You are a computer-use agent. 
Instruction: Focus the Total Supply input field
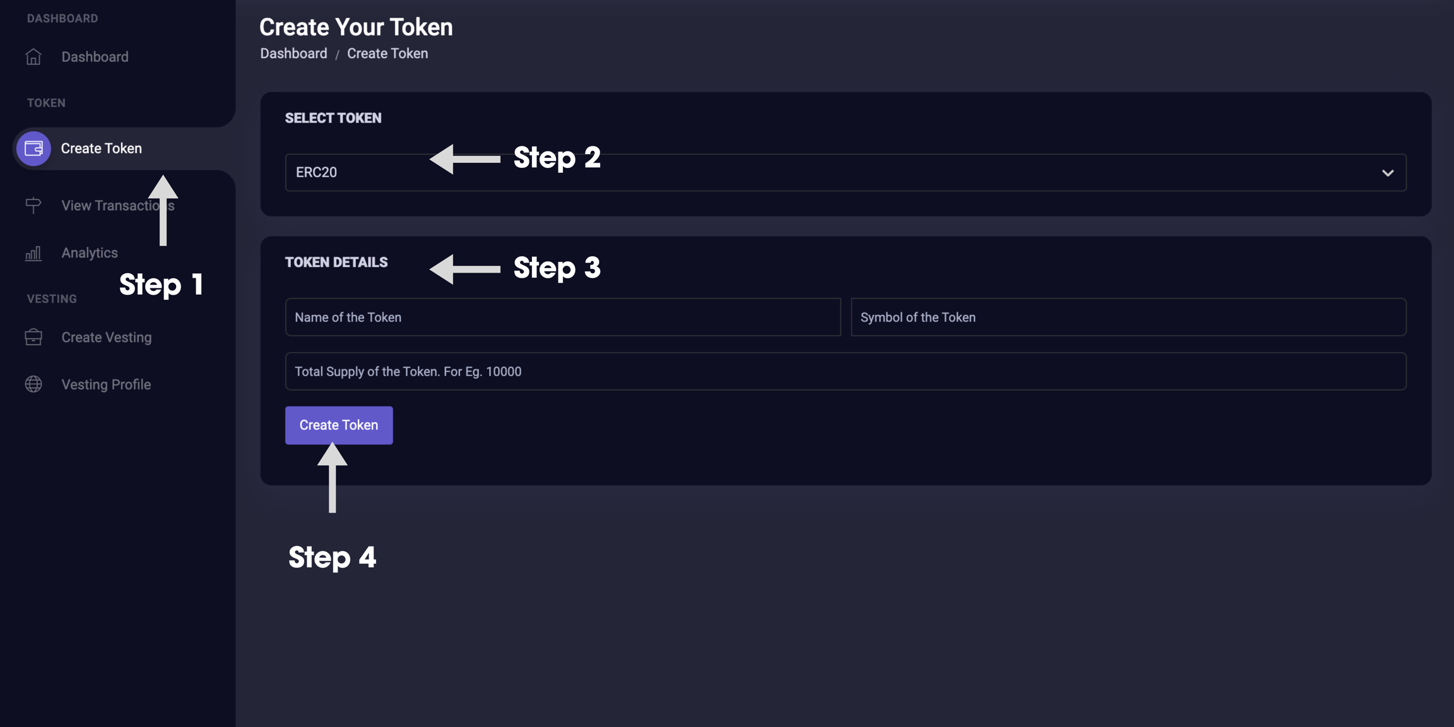point(844,372)
